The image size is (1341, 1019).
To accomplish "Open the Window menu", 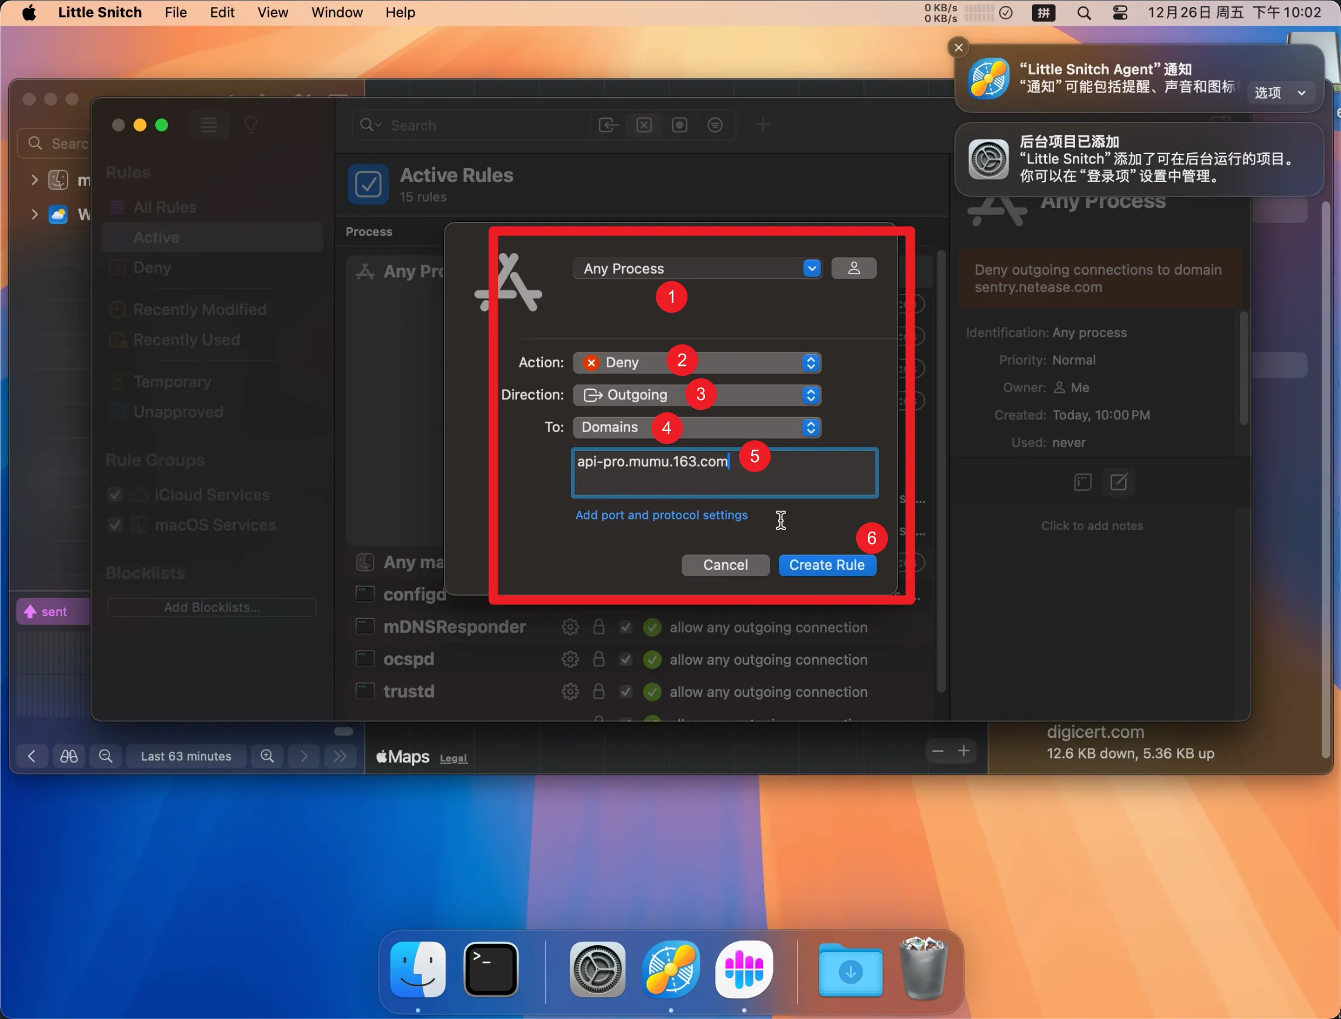I will (x=337, y=12).
